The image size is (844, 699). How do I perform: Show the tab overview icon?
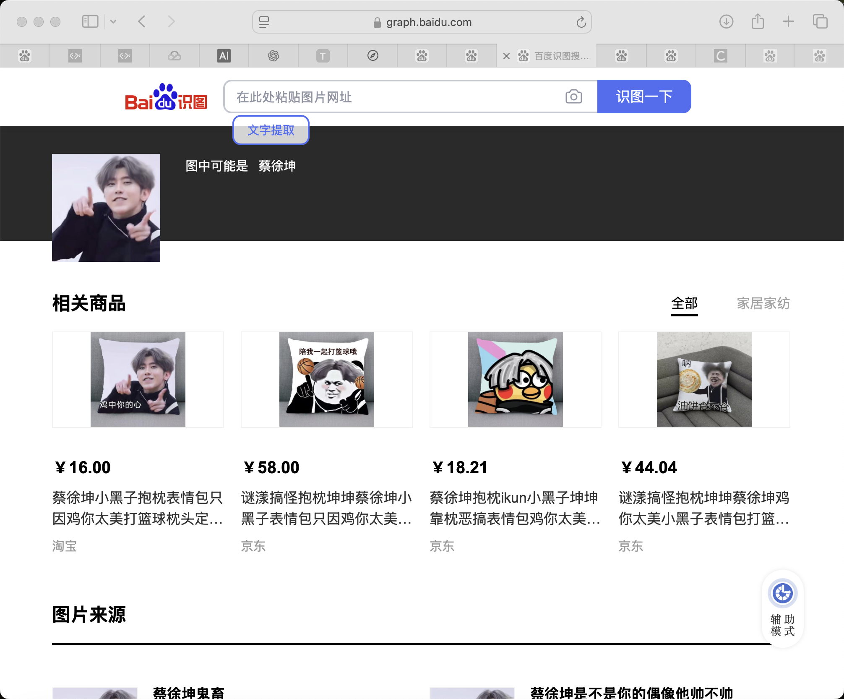(x=820, y=21)
